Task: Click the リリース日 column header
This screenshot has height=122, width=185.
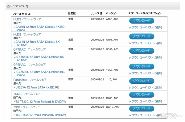Action: click(x=96, y=13)
